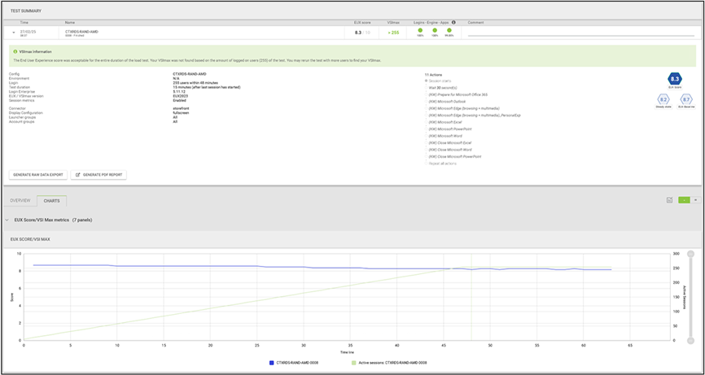Click Generate PDF Report button
The image size is (705, 375).
(x=99, y=174)
